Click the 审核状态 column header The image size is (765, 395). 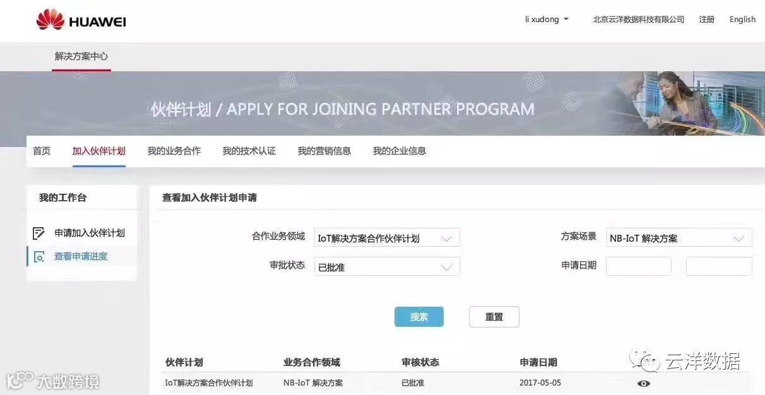(420, 362)
